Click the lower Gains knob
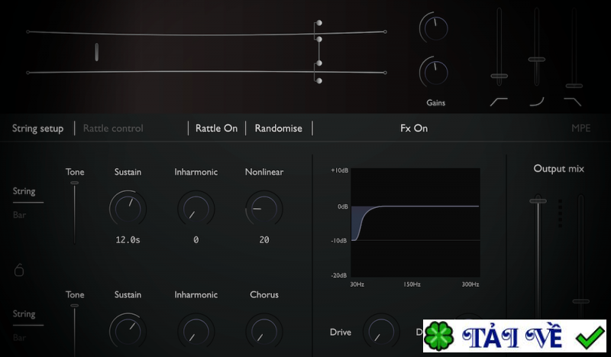 click(x=433, y=72)
